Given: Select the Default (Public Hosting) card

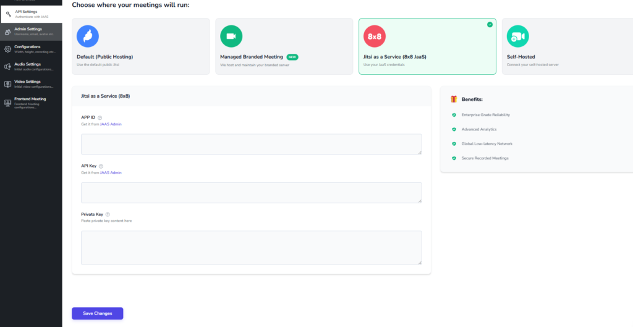Looking at the screenshot, I should pyautogui.click(x=141, y=46).
